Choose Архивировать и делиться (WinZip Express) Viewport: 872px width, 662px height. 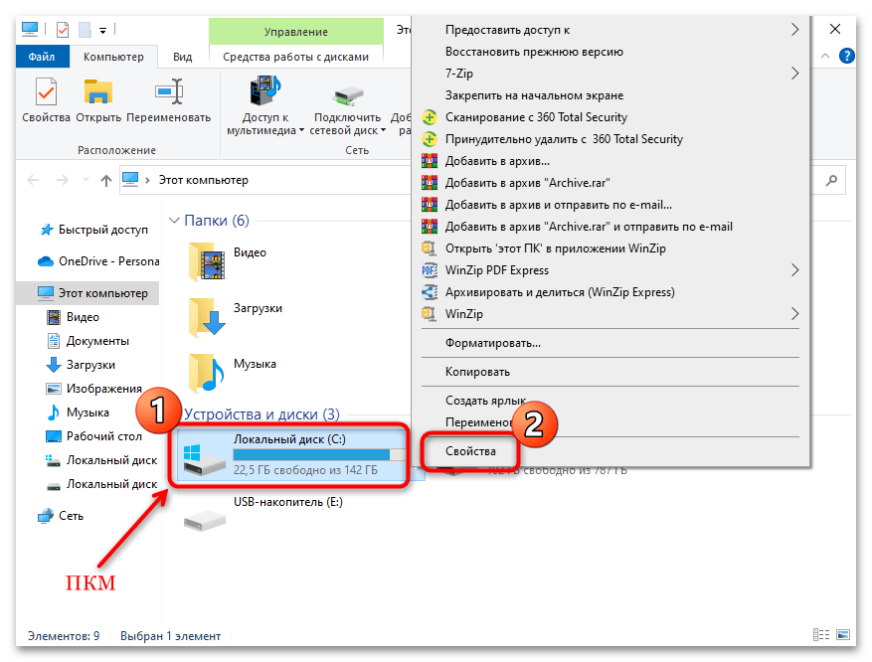click(x=610, y=292)
